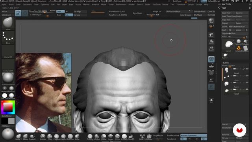Adjust the Z Intensity slider

click(42, 15)
